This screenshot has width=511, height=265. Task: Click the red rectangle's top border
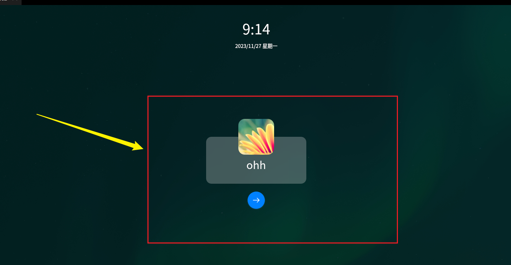click(273, 96)
